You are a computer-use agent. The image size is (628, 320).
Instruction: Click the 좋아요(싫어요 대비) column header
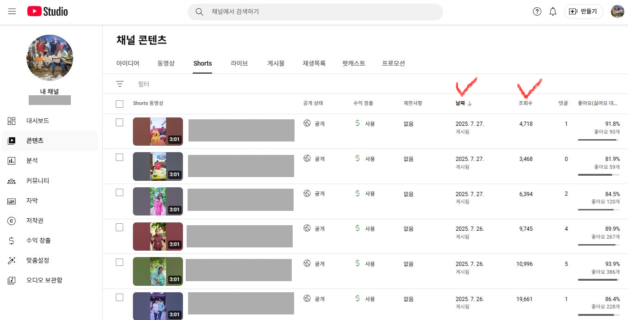(x=597, y=103)
